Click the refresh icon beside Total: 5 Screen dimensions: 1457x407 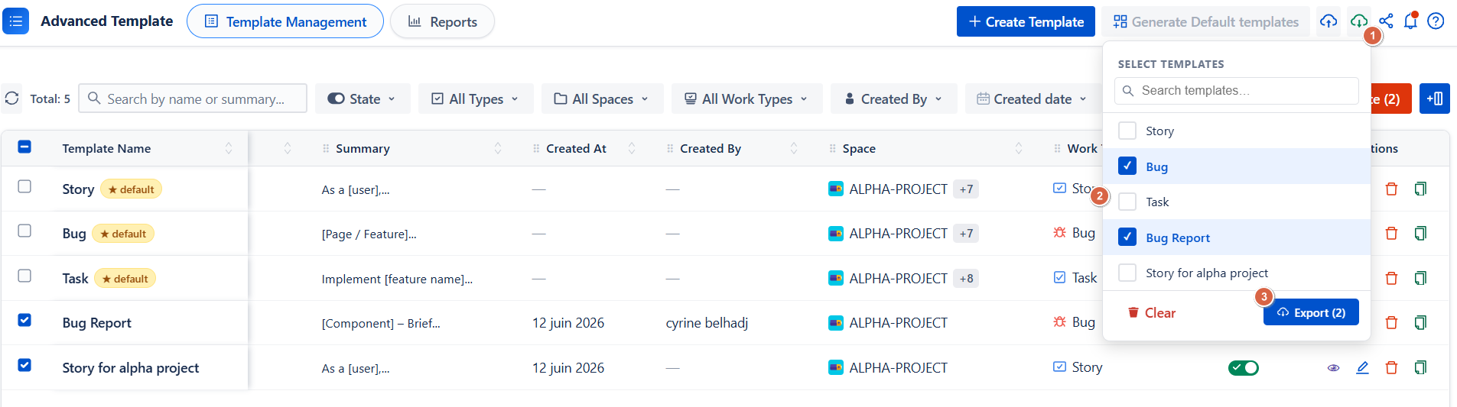(11, 99)
